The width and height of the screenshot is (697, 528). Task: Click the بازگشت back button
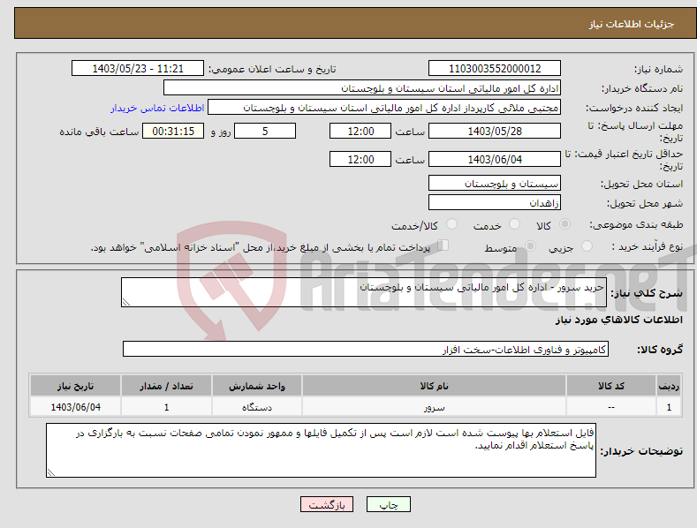327,504
